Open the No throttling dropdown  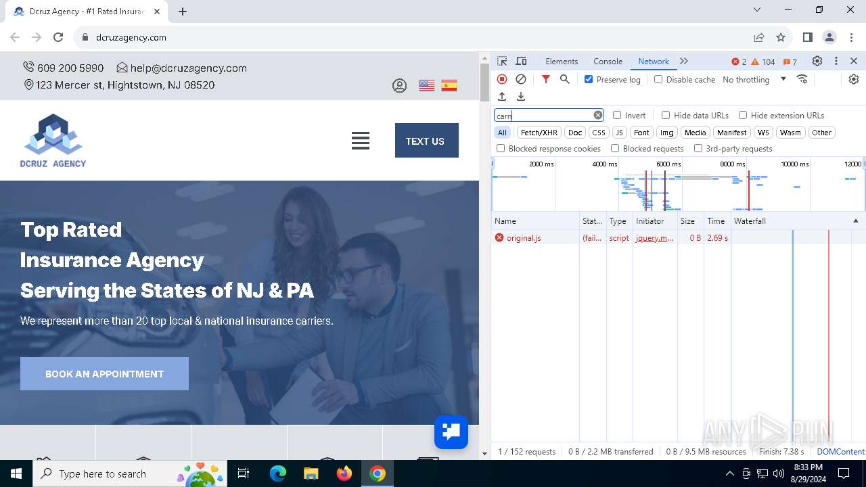click(754, 79)
